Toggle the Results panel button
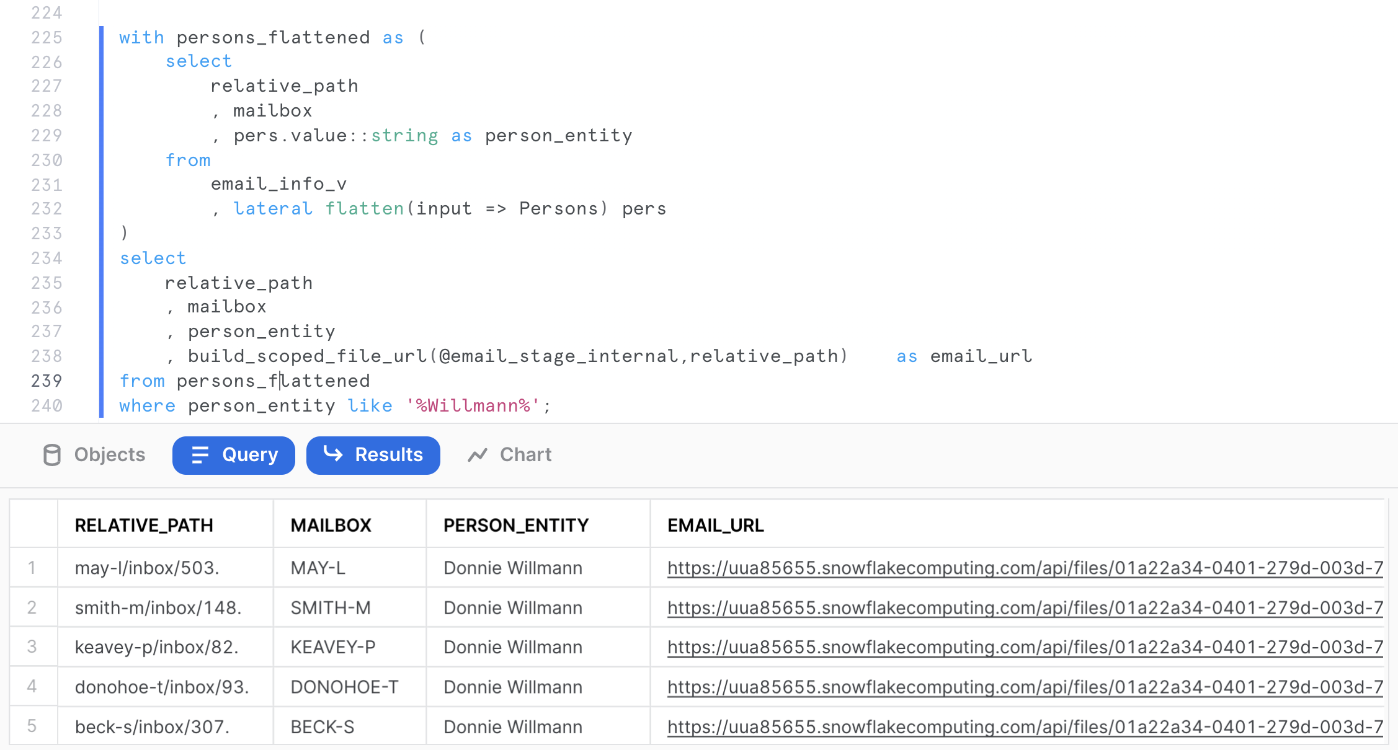1398x750 pixels. click(373, 455)
